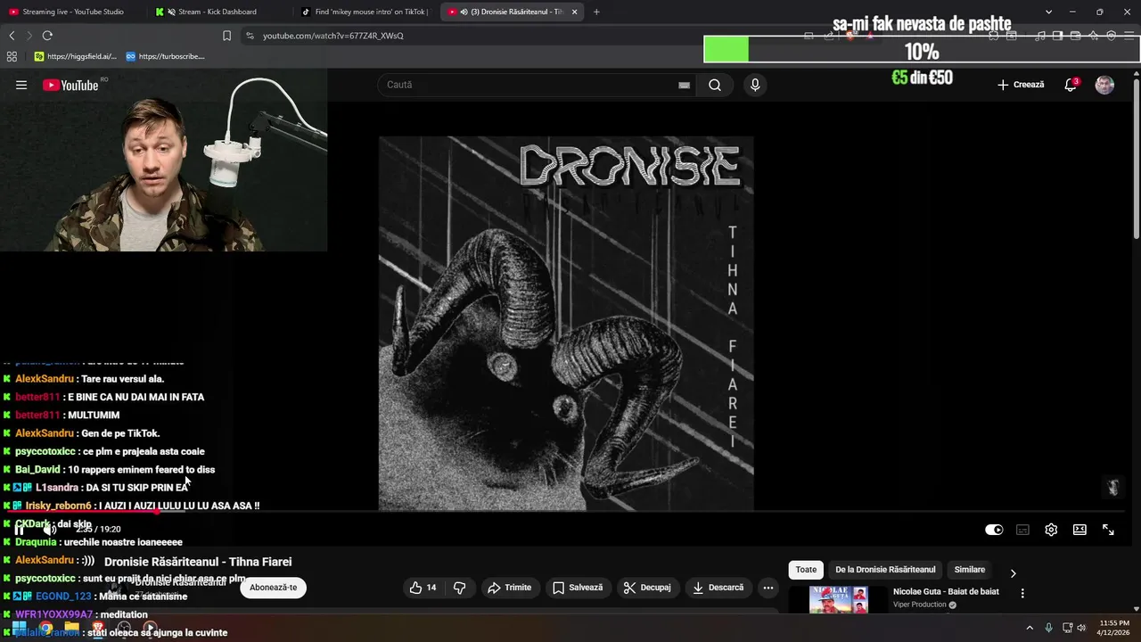Toggle subtitles on the player
Viewport: 1141px width, 642px height.
coord(1022,530)
